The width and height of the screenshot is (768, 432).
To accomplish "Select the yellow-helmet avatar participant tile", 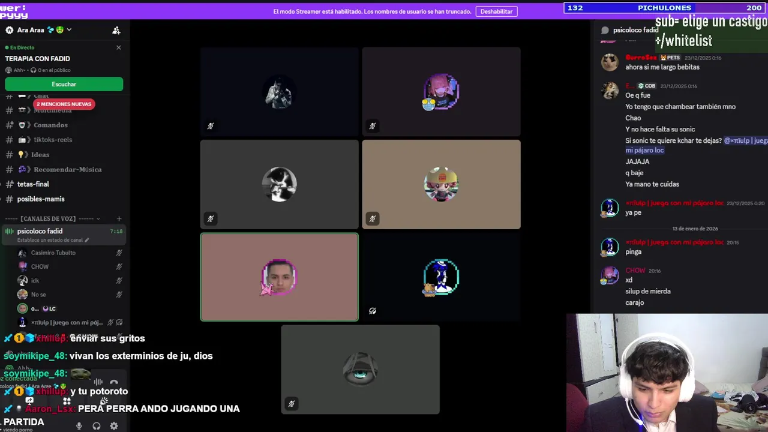I will [441, 184].
